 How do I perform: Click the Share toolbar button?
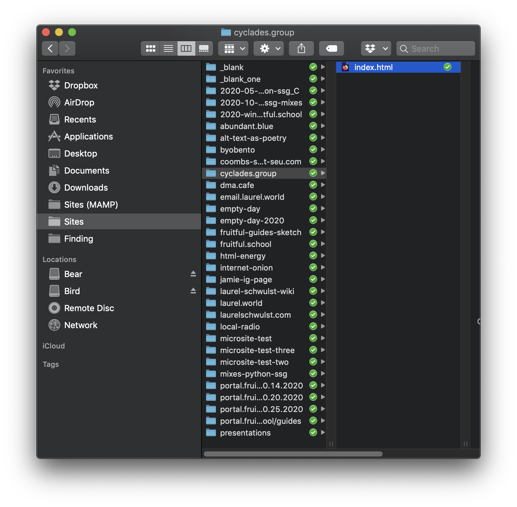(x=301, y=48)
